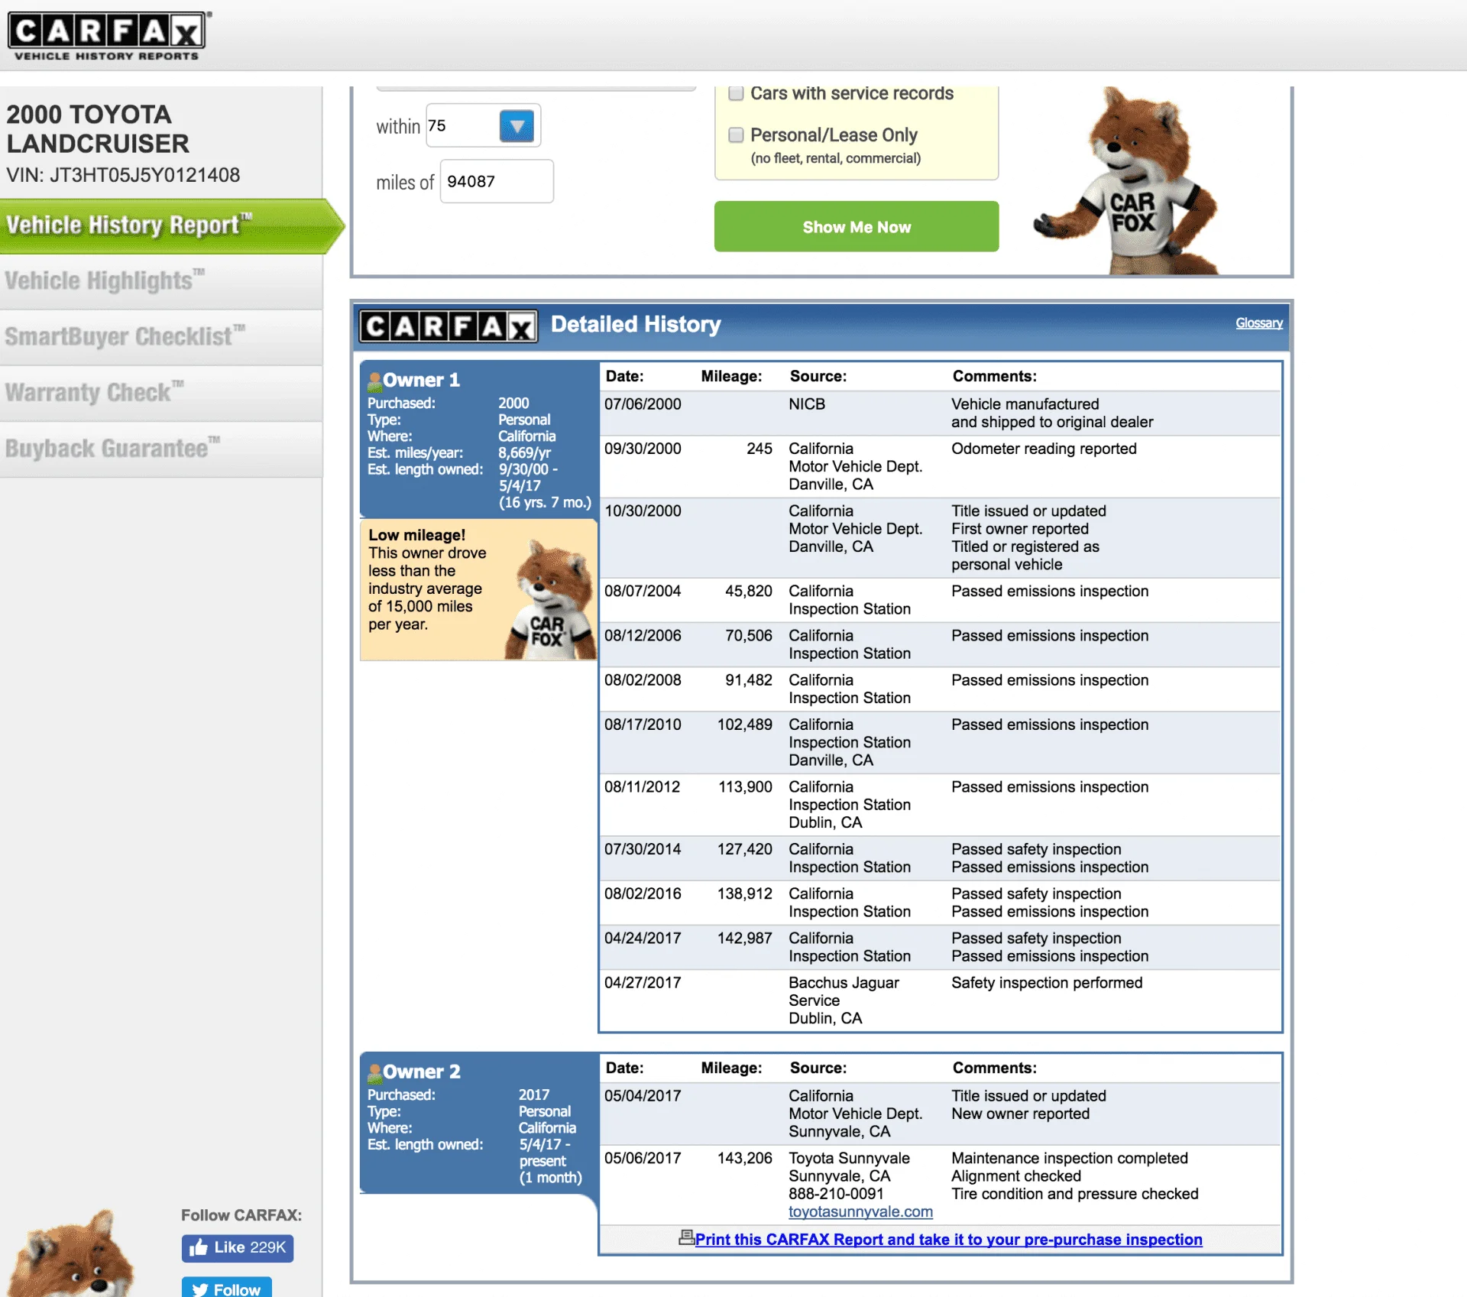Click the 05/04/2017 date entry
Viewport: 1467px width, 1297px height.
[643, 1096]
